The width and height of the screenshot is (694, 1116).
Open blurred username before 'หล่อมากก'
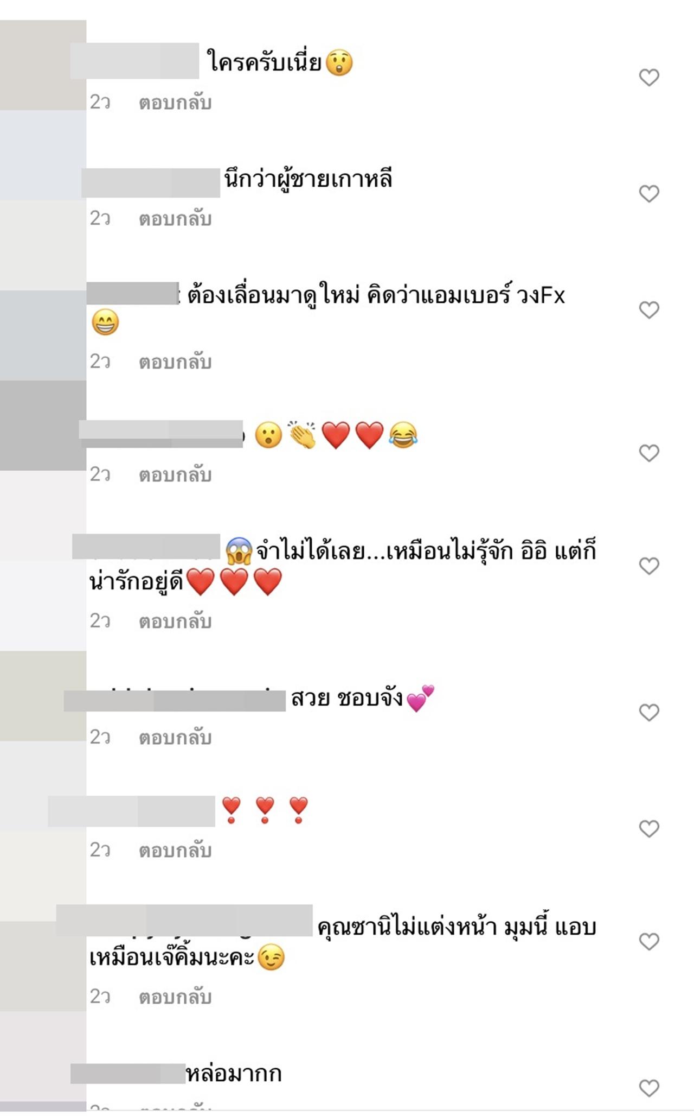[128, 1074]
